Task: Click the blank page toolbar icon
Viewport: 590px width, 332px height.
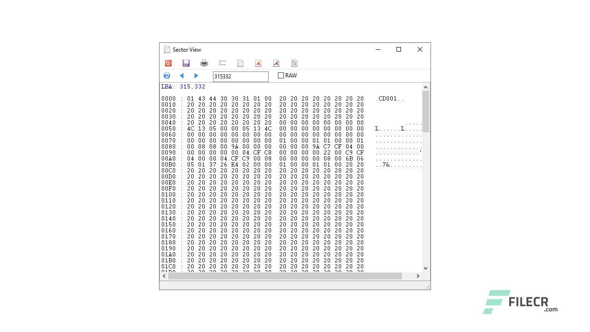Action: pyautogui.click(x=240, y=63)
